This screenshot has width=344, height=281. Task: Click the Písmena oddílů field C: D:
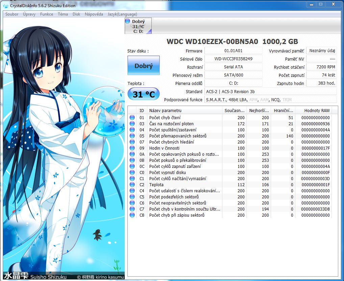coord(233,83)
